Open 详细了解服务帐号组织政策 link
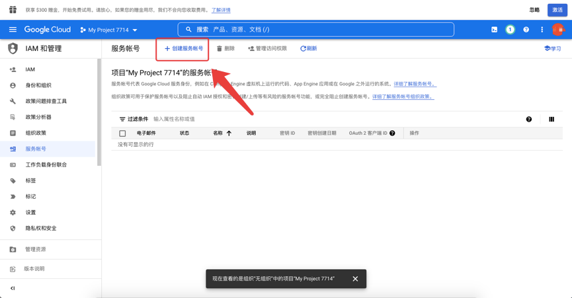This screenshot has width=572, height=298. [x=403, y=96]
